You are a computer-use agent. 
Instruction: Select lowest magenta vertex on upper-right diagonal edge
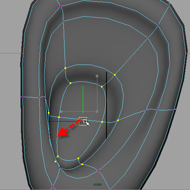(148, 38)
